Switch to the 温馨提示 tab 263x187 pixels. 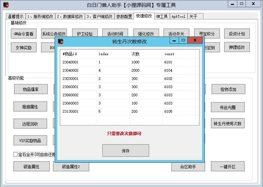click(15, 16)
